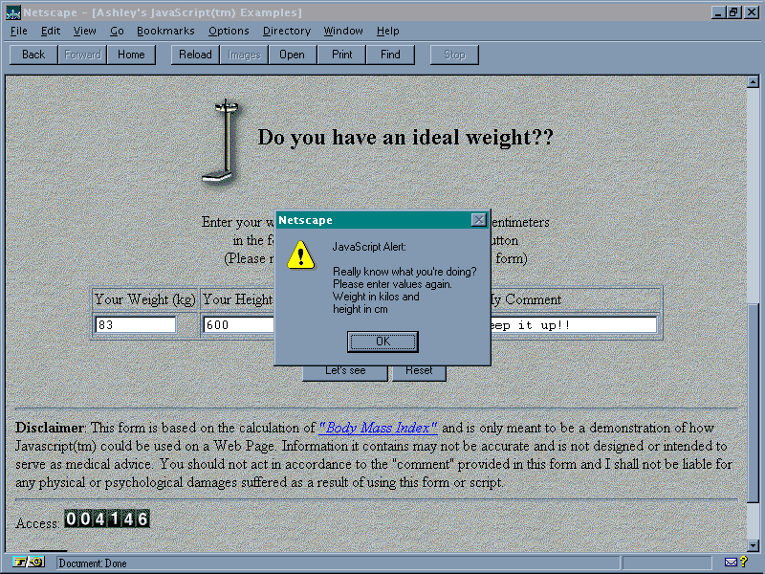The image size is (765, 574).
Task: Open the Options menu
Action: [x=229, y=31]
